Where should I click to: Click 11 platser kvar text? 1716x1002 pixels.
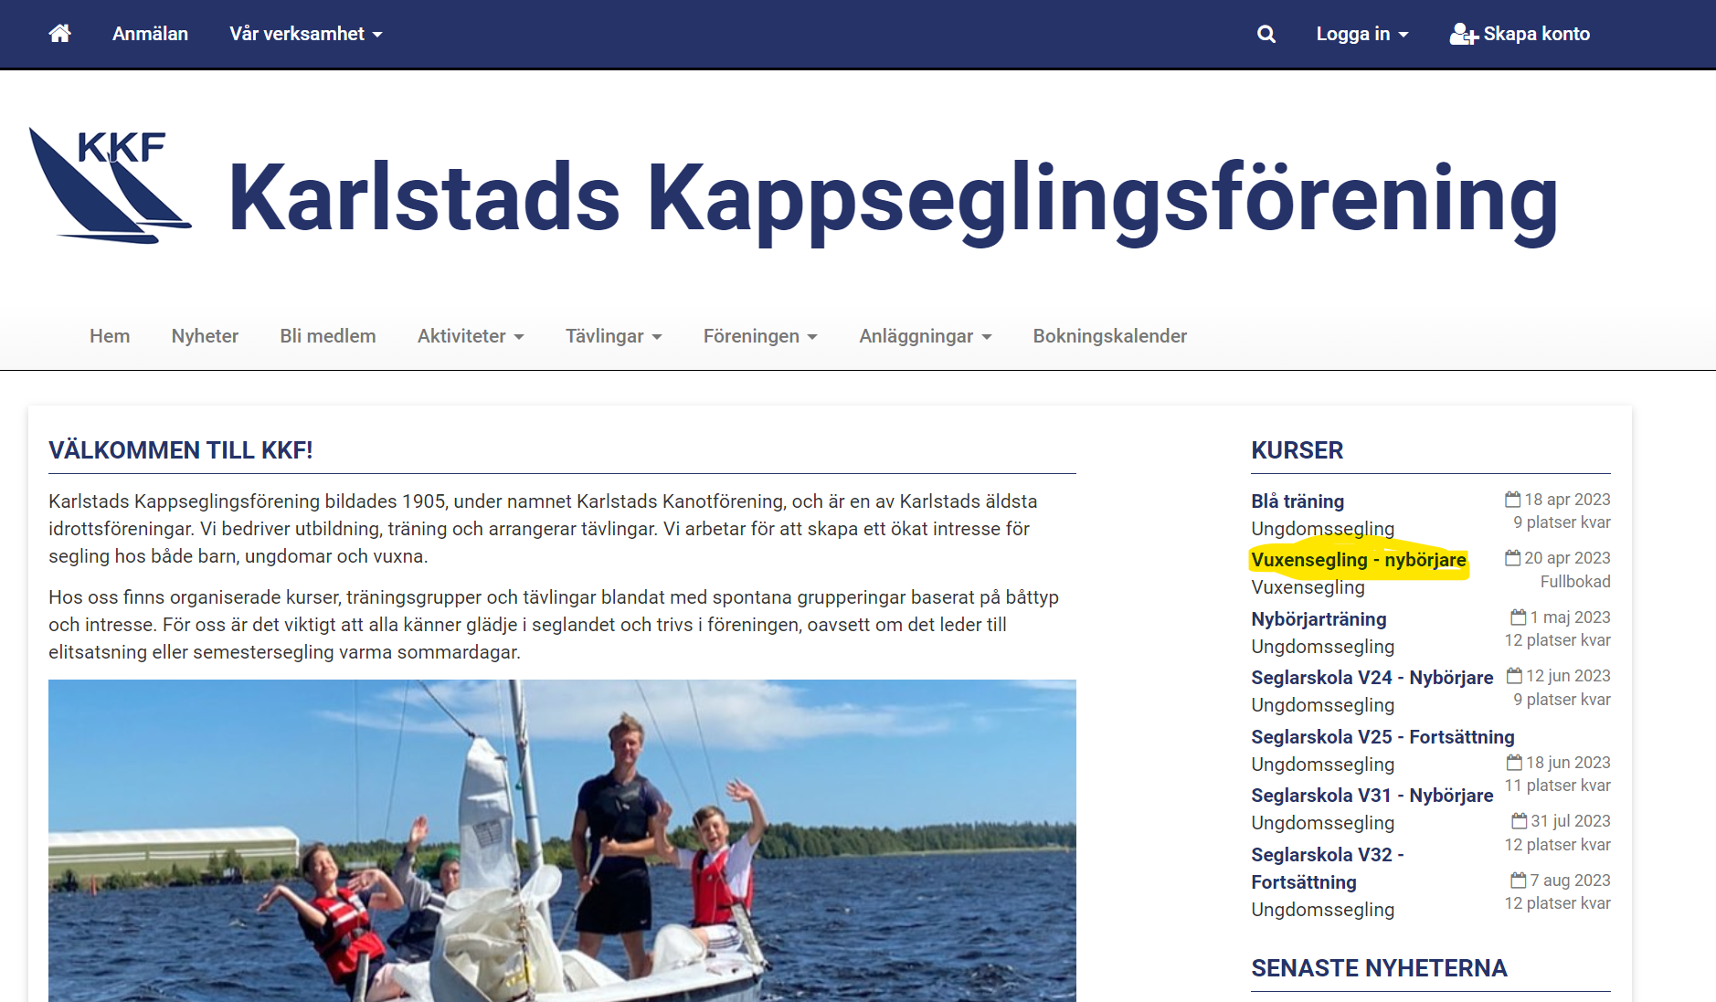pos(1558,786)
